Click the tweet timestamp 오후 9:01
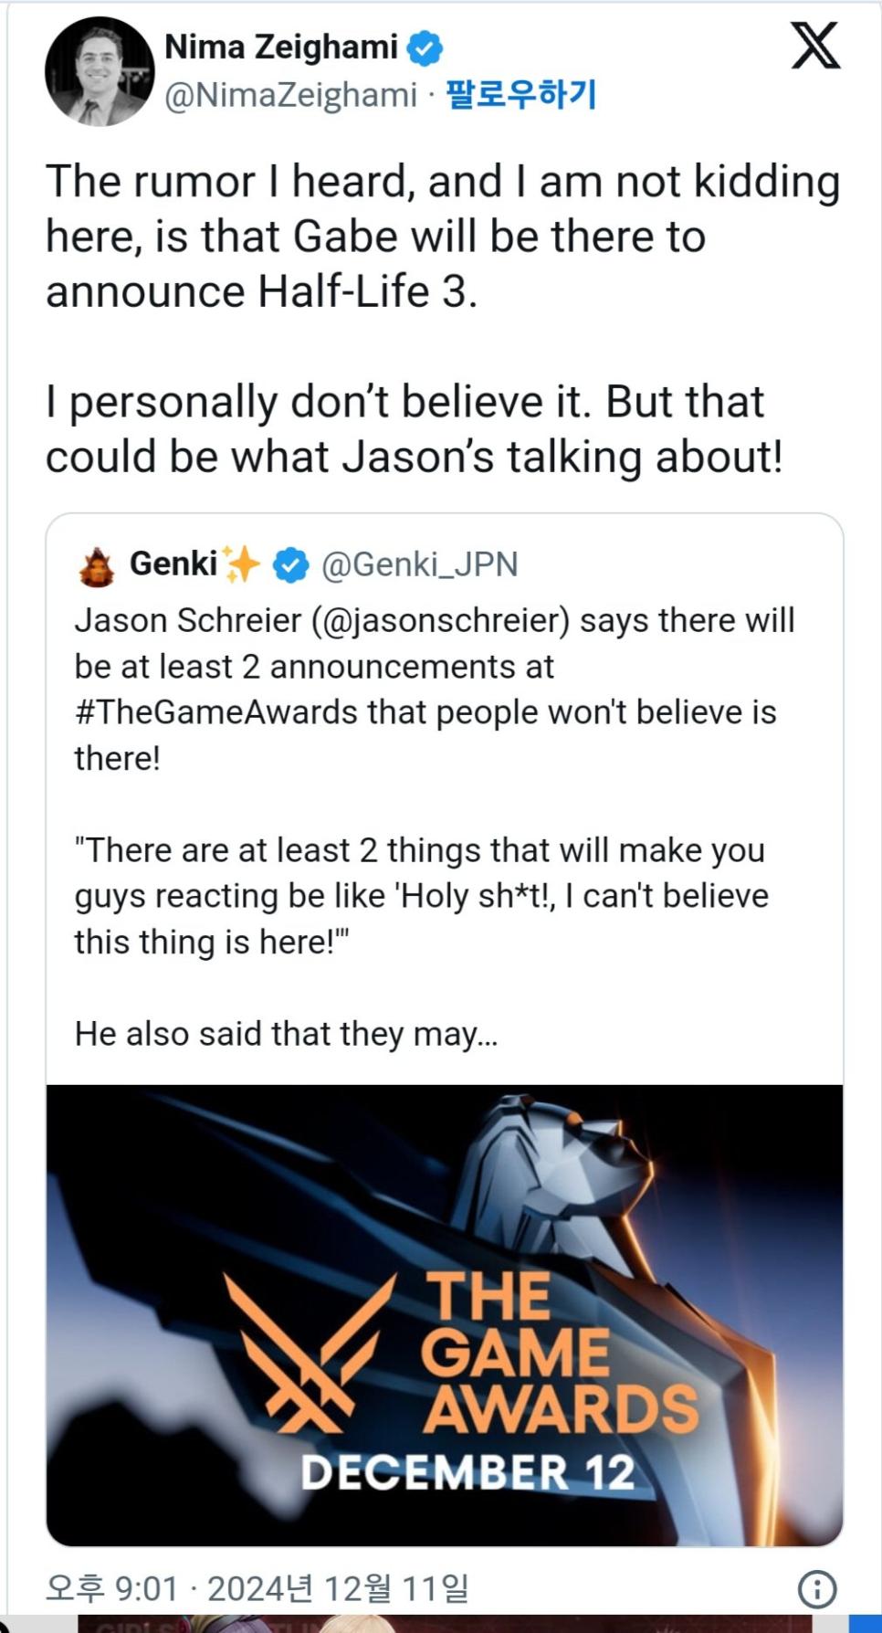The height and width of the screenshot is (1633, 882). 111,1589
